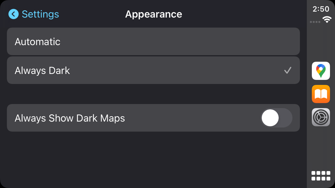Screen dimensions: 335x188
Task: Switch to Google Maps via sidebar shortcut
Action: click(321, 70)
